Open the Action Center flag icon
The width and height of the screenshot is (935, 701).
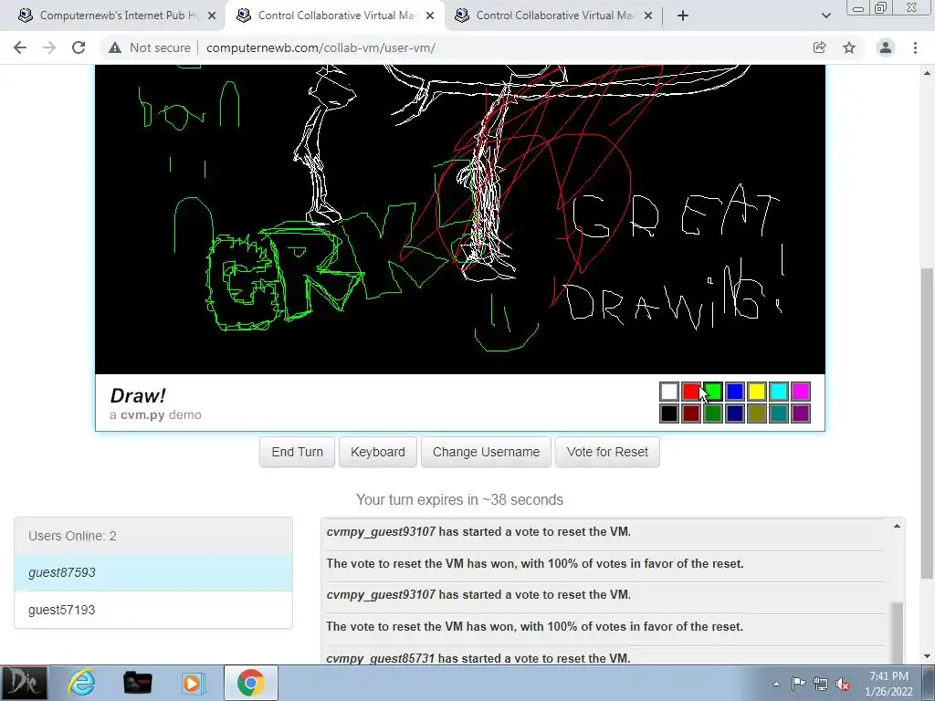pyautogui.click(x=798, y=684)
